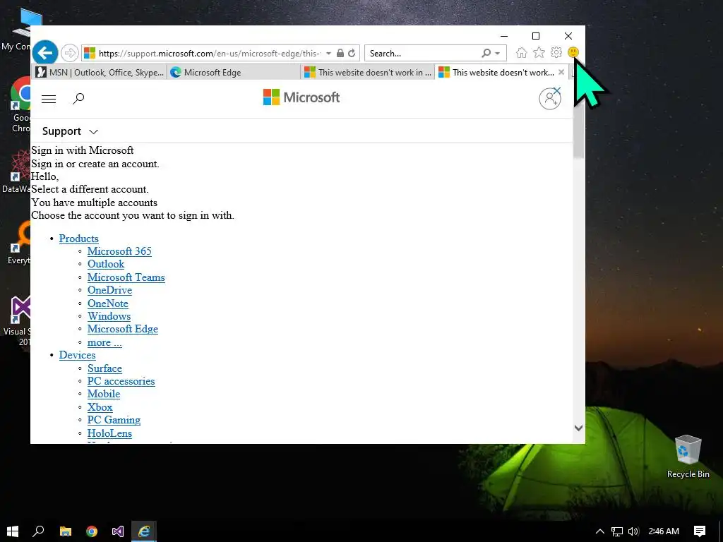Screen dimensions: 723x542
Task: Click the search magnifier in browser search box
Action: (486, 53)
